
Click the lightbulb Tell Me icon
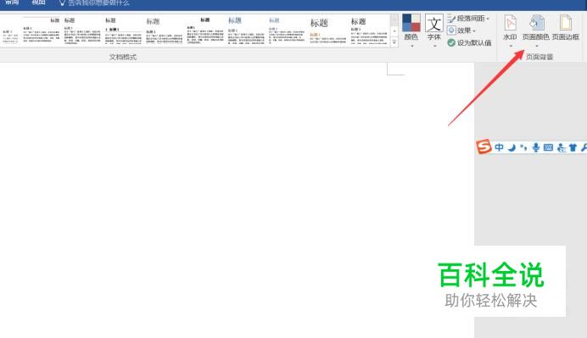[x=62, y=3]
